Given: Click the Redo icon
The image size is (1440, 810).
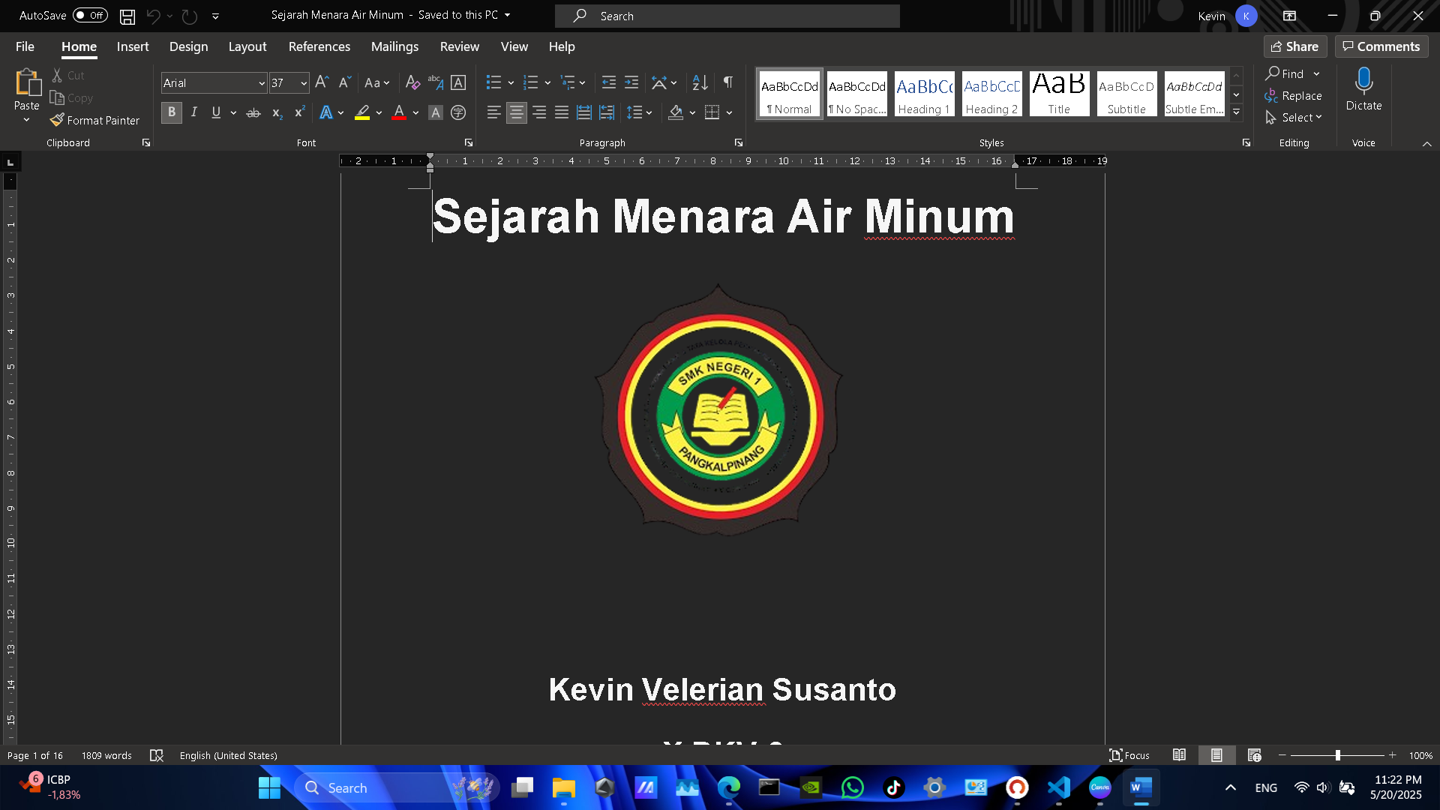Looking at the screenshot, I should 189,16.
